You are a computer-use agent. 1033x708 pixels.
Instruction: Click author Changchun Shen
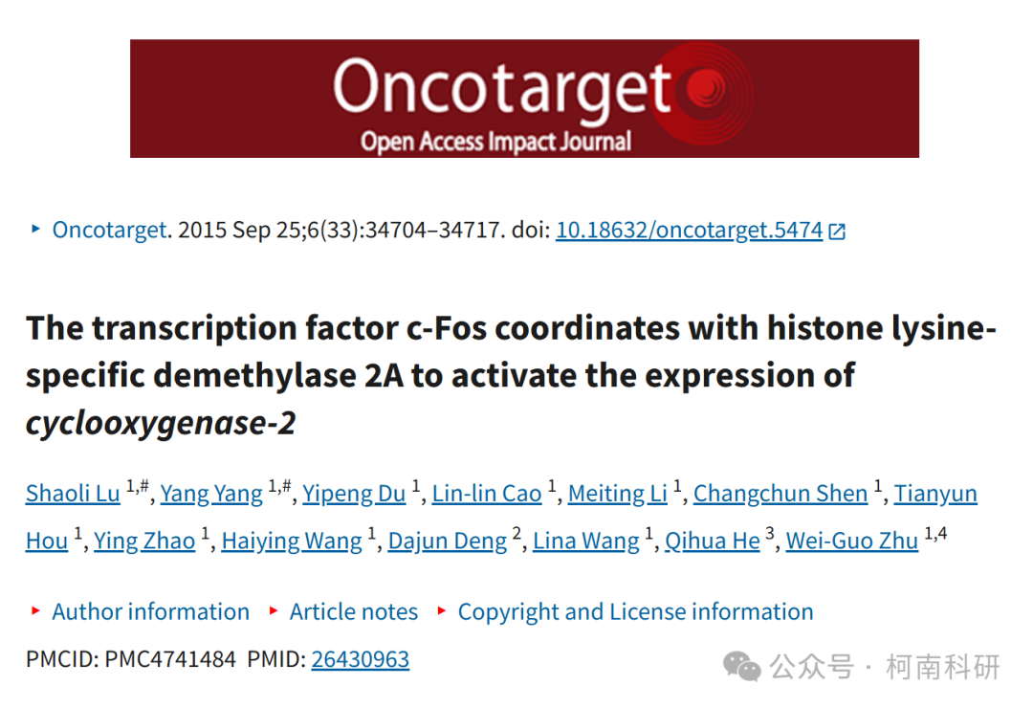tap(780, 493)
